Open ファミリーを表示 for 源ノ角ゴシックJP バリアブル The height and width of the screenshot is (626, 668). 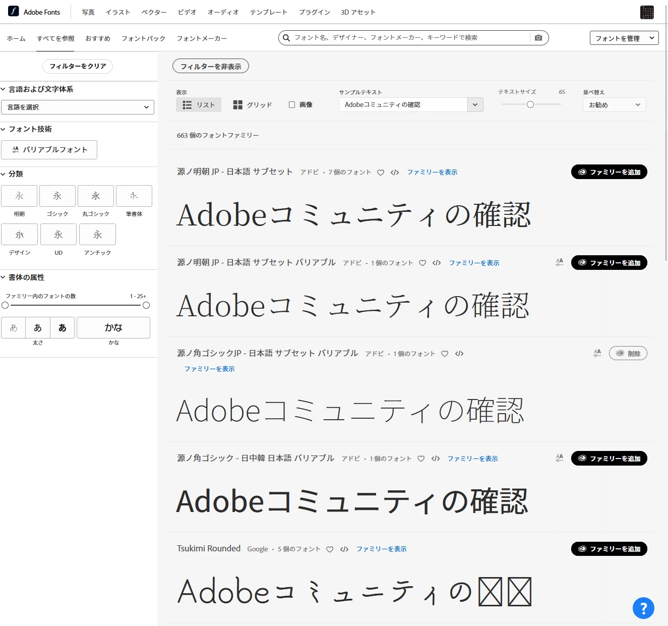point(209,369)
